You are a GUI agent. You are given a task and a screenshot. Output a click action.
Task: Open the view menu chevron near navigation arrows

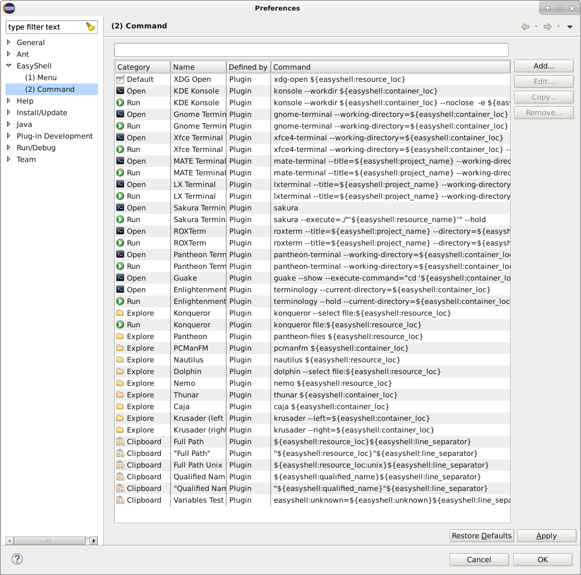569,26
